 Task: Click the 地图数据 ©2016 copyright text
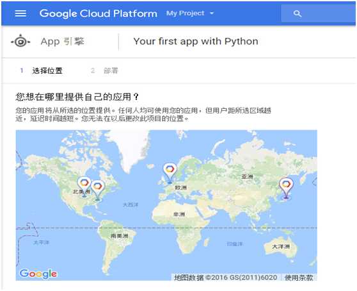click(225, 278)
